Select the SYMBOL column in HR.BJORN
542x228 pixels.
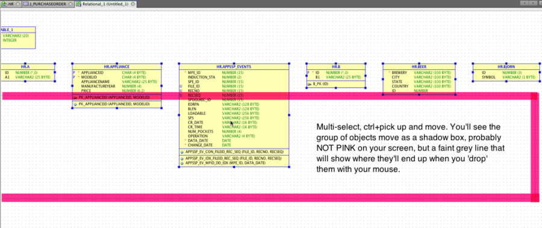click(x=506, y=78)
